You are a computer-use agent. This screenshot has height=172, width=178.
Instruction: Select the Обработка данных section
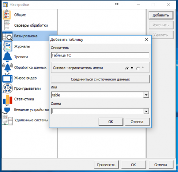coord(30,68)
